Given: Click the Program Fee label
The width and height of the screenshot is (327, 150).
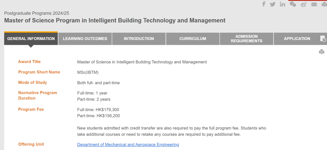Looking at the screenshot, I should click(x=31, y=109).
